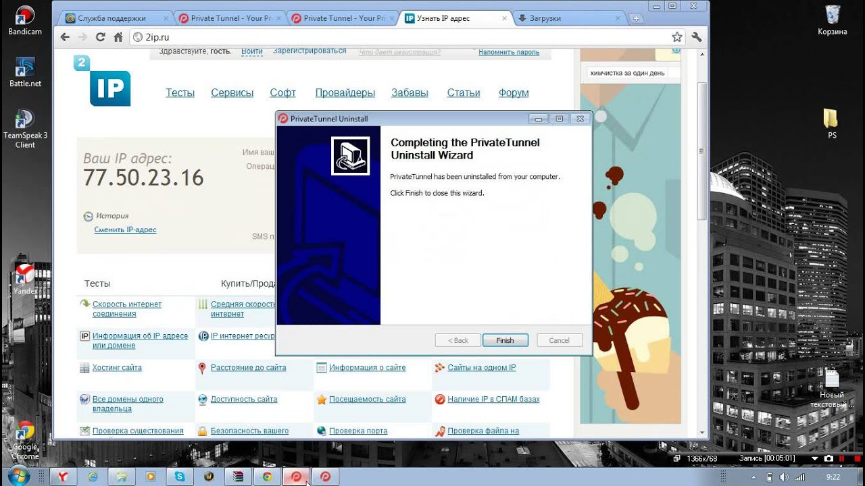Select the Recycle Bin (Корзина) desktop icon
Image resolution: width=865 pixels, height=486 pixels.
[832, 20]
